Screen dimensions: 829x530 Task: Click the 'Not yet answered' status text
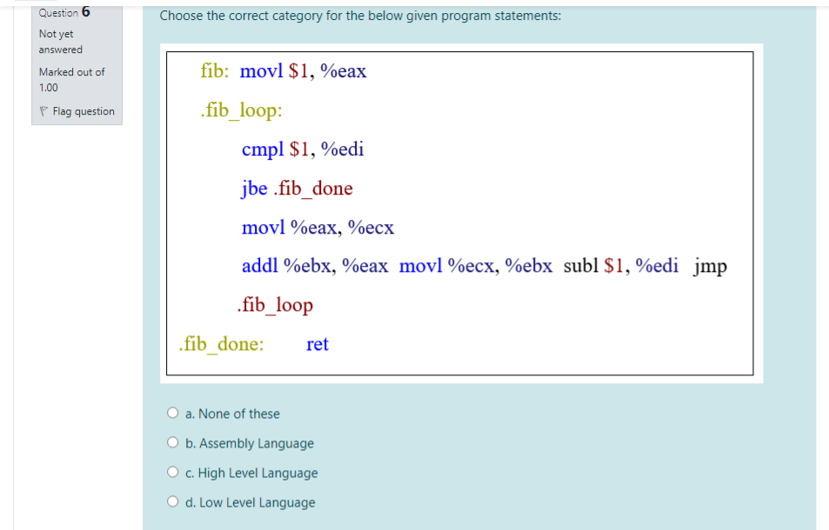click(60, 42)
